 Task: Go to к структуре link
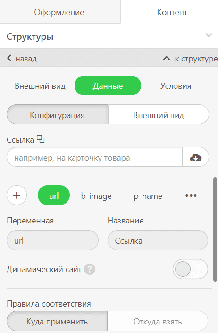tap(196, 59)
